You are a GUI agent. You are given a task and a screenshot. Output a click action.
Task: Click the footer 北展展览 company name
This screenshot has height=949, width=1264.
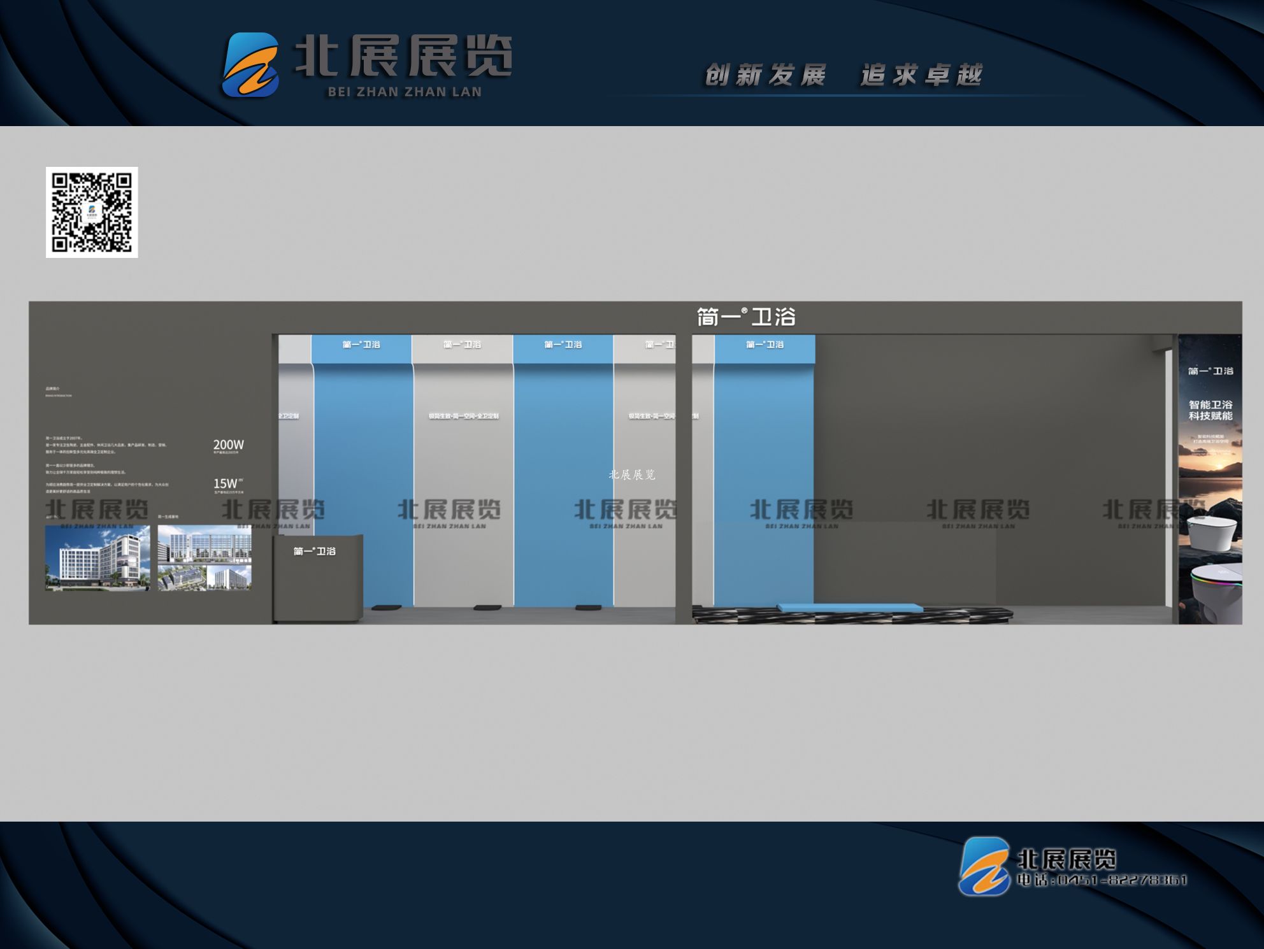1066,859
